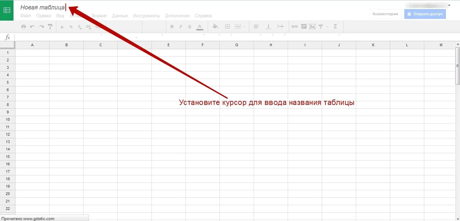Select row 22 header
This screenshot has height=221, width=460.
pyautogui.click(x=7, y=209)
